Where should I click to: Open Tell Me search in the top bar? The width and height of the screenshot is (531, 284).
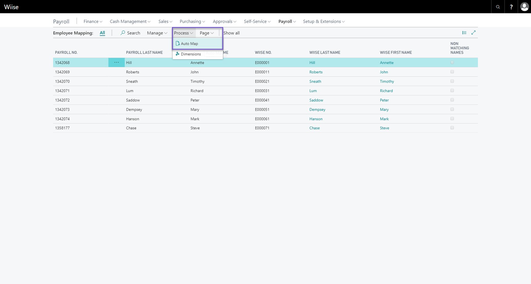coord(498,6)
